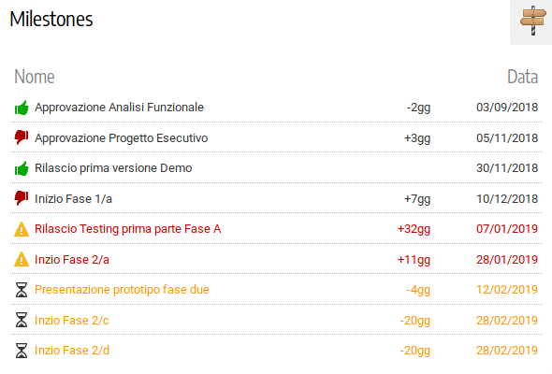Click warning icon beside Rilascio Testing prima parte
This screenshot has height=374, width=552.
(22, 229)
